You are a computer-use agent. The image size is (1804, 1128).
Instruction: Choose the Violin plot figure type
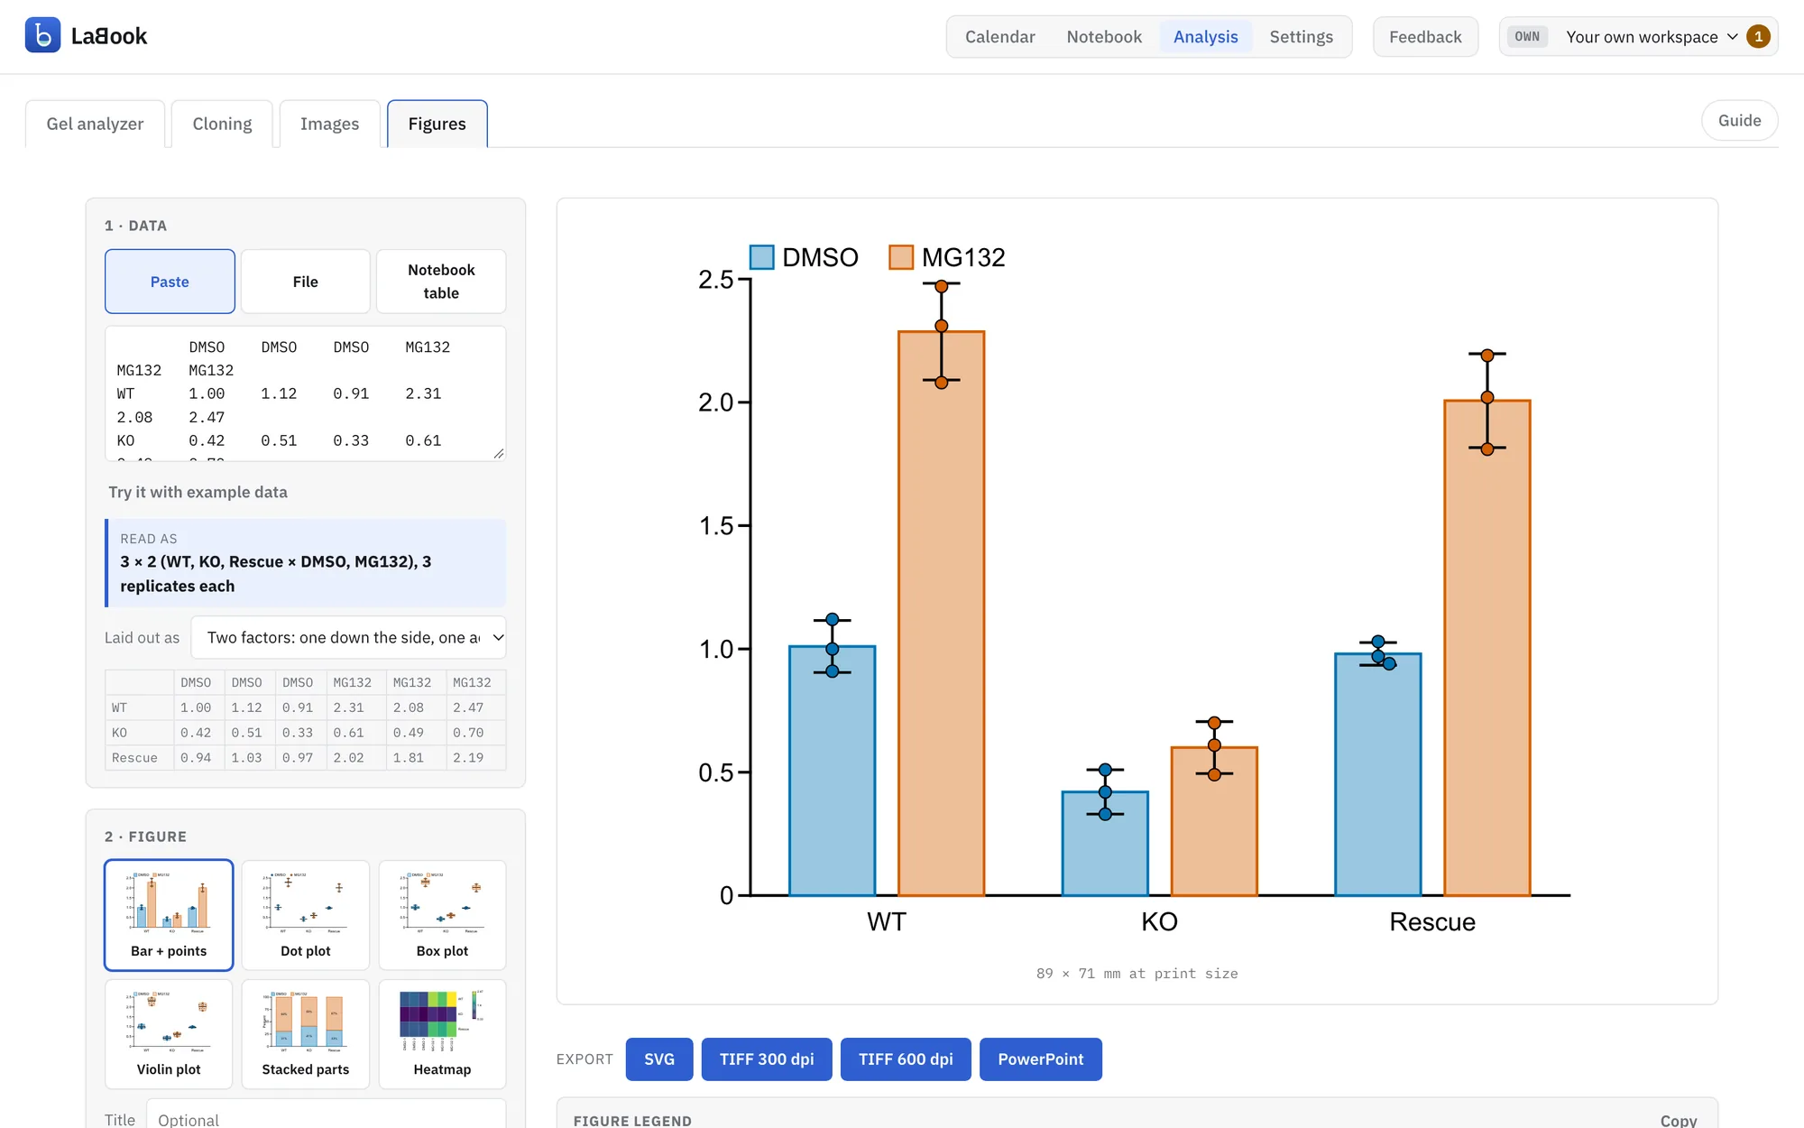pos(169,1034)
